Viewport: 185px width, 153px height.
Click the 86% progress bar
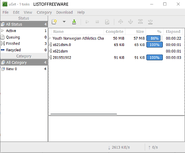155,38
